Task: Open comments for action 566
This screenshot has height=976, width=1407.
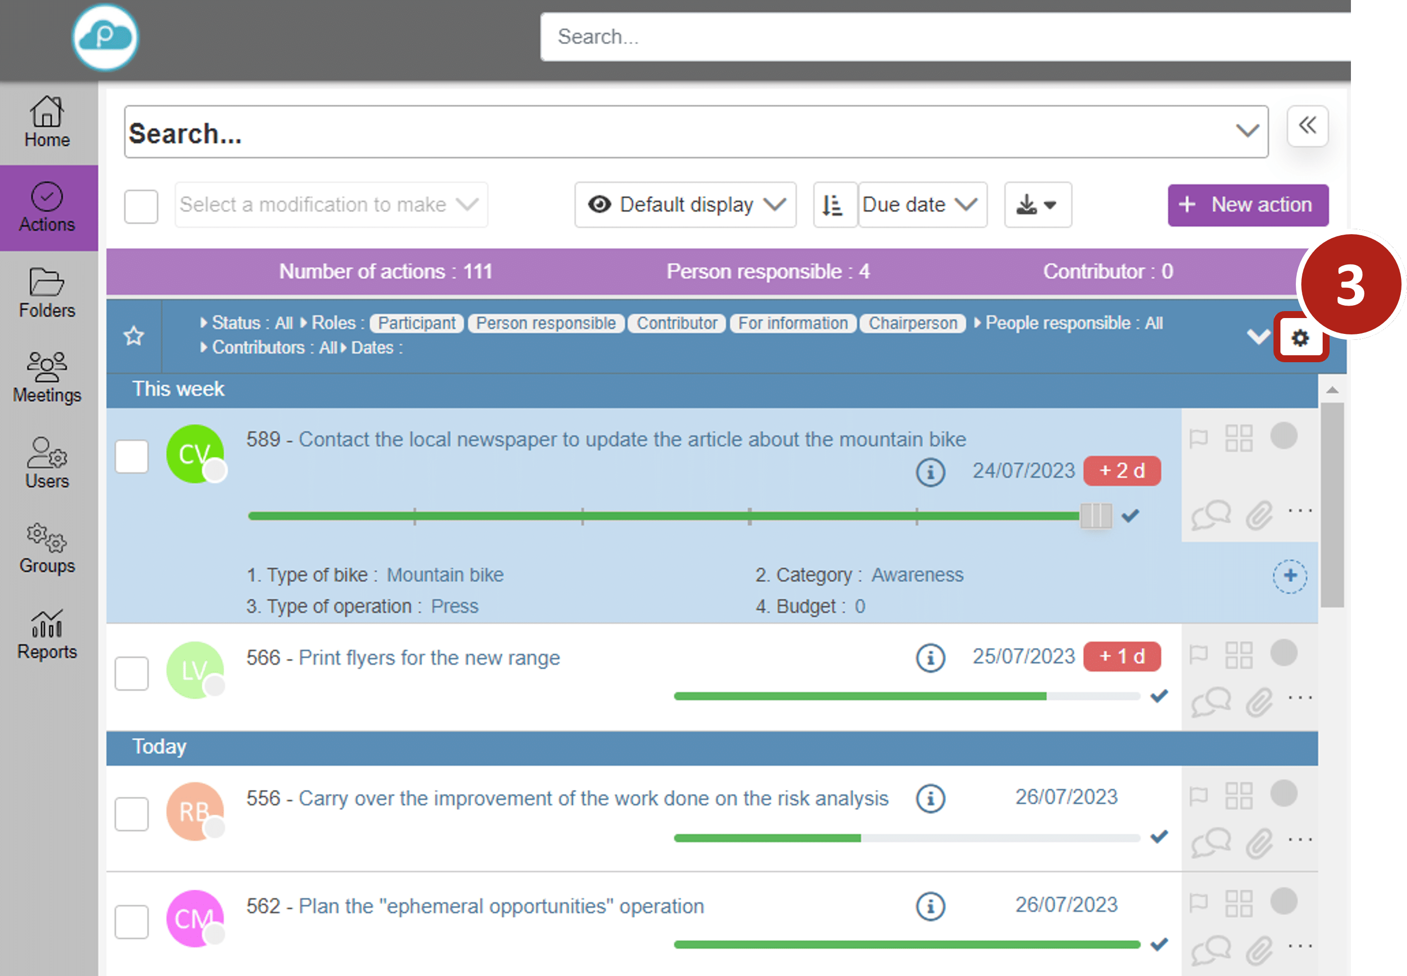Action: (1211, 701)
